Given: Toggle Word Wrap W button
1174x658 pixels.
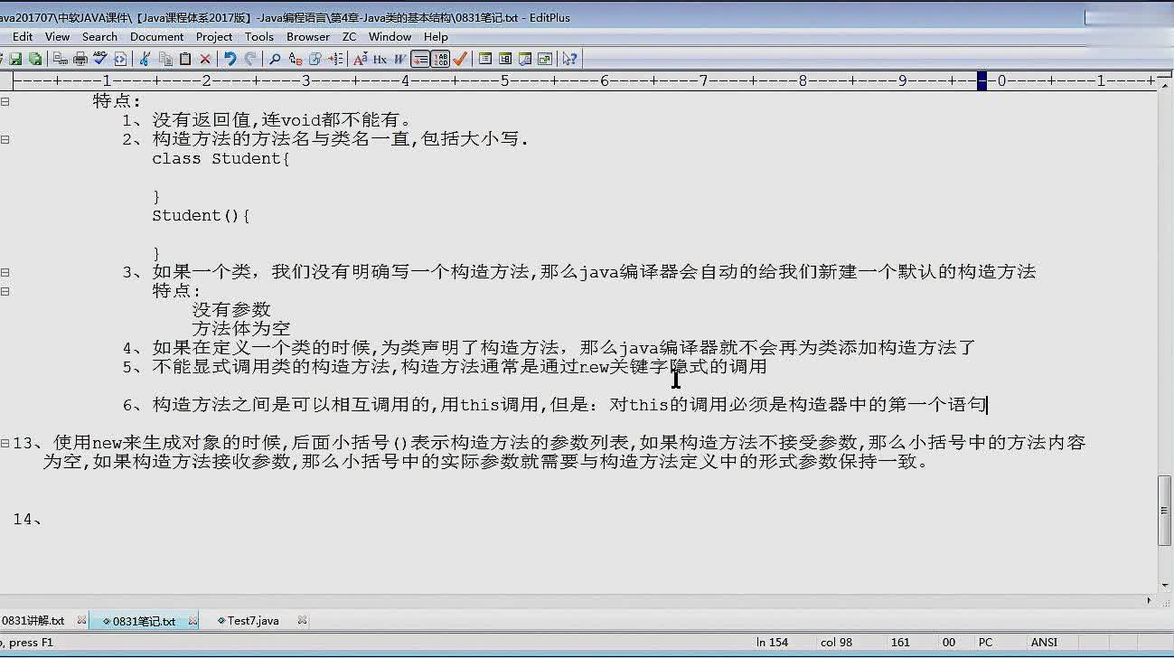Looking at the screenshot, I should pyautogui.click(x=399, y=59).
